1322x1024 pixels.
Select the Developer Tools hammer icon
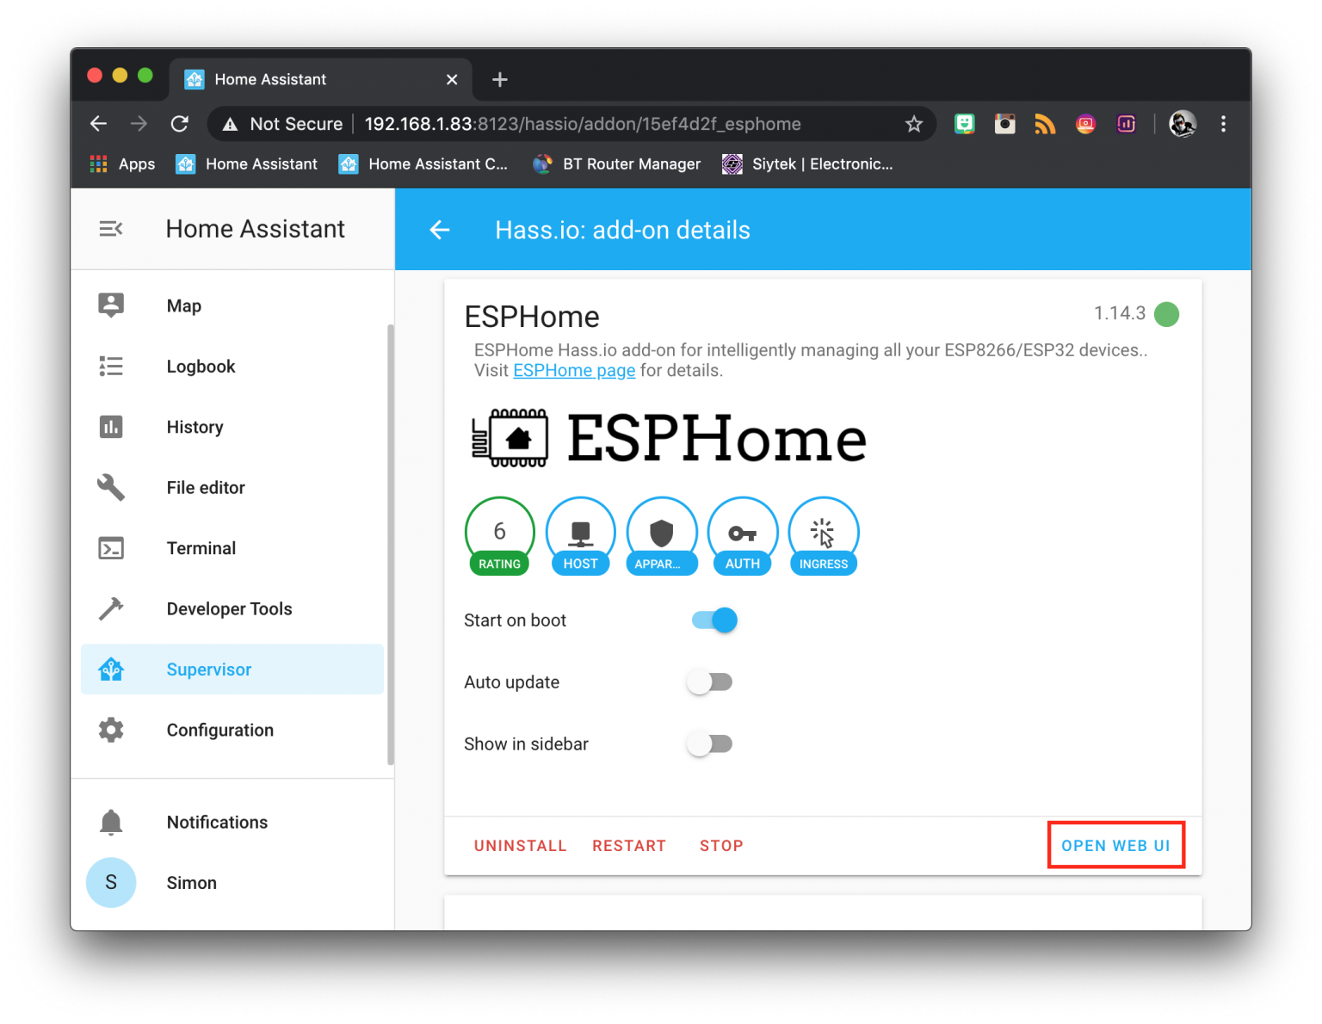click(x=110, y=608)
